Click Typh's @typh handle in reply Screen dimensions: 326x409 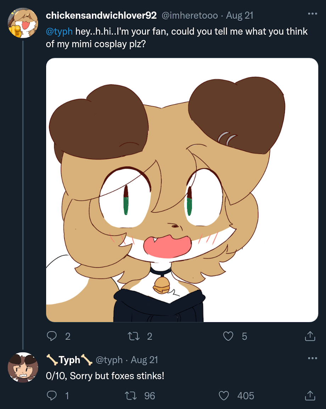pyautogui.click(x=109, y=360)
